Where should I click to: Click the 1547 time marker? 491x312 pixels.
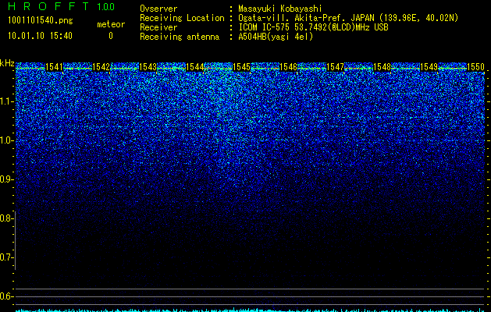335,67
